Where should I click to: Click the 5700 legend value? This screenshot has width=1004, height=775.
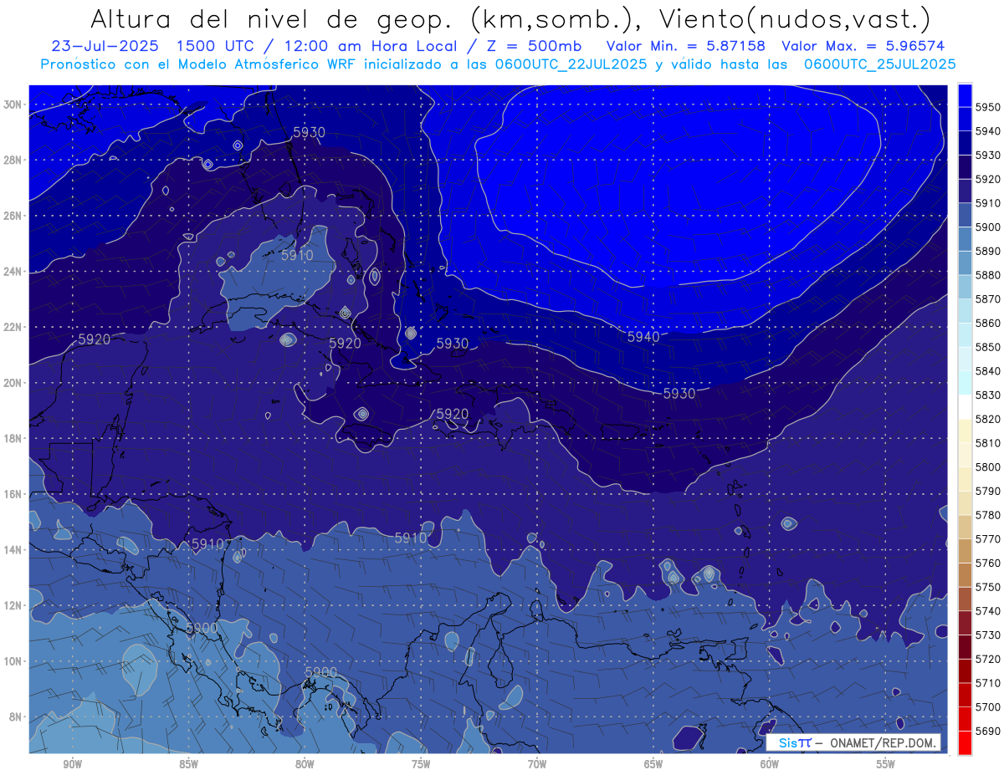988,707
